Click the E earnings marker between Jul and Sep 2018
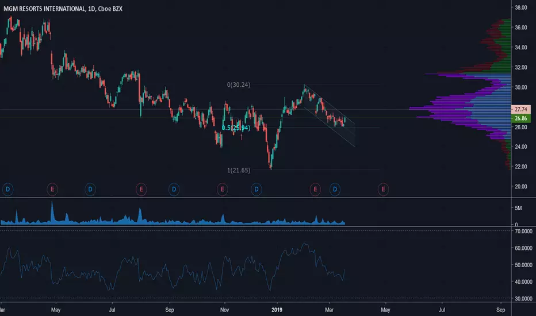Image resolution: width=536 pixels, height=316 pixels. 141,189
